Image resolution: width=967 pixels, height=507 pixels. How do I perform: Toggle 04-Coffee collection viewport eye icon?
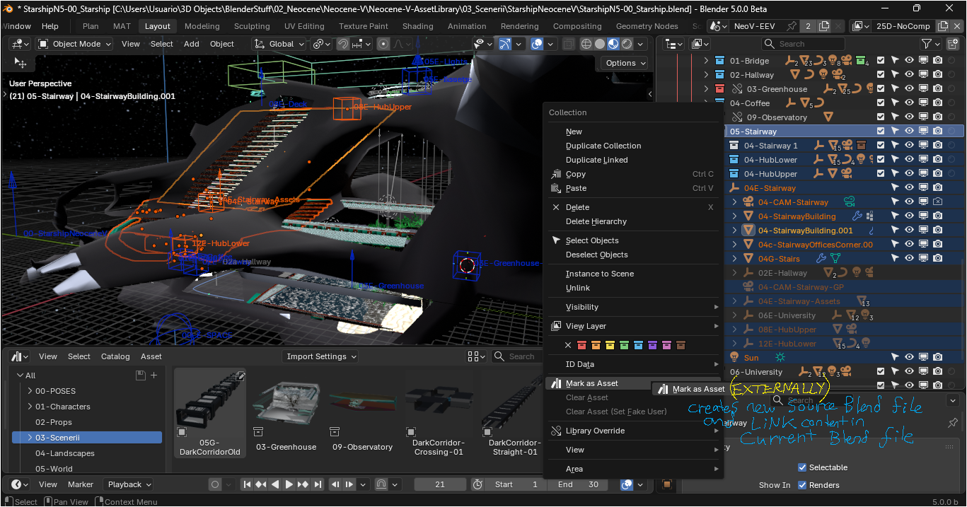909,103
